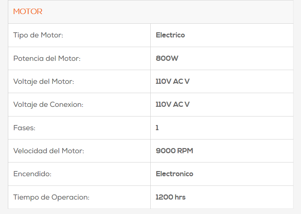301x214 pixels.
Task: Click the word 'RPM' in the speed row
Action: coord(185,151)
